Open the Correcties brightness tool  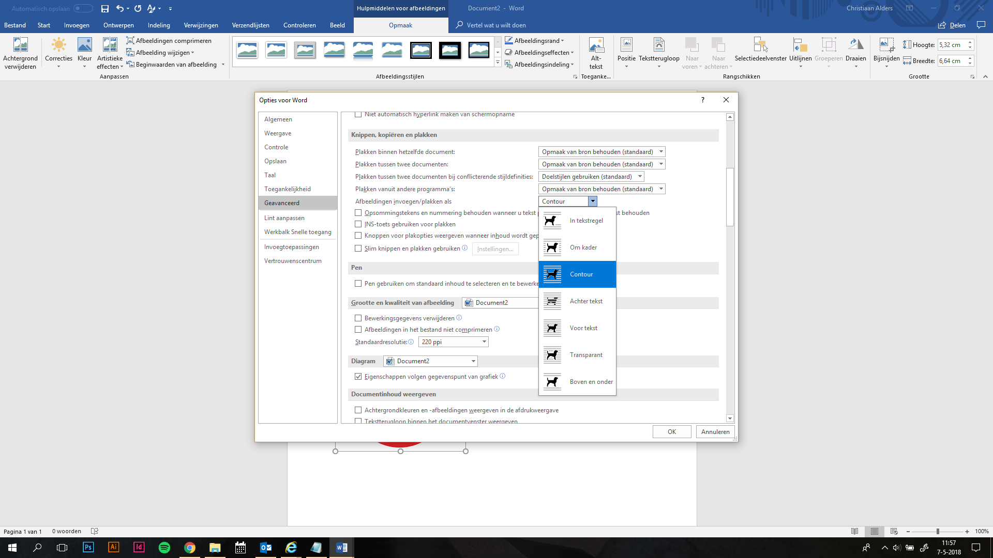click(58, 45)
